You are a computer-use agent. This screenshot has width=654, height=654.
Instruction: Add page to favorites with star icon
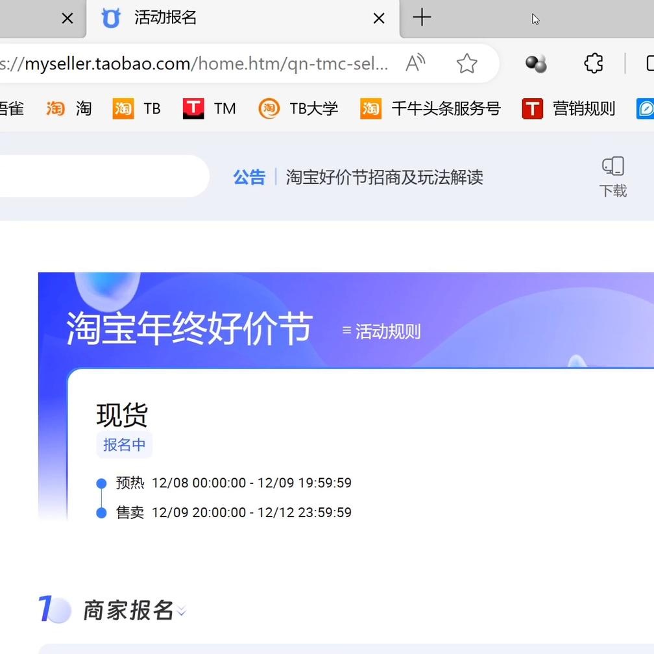(466, 64)
